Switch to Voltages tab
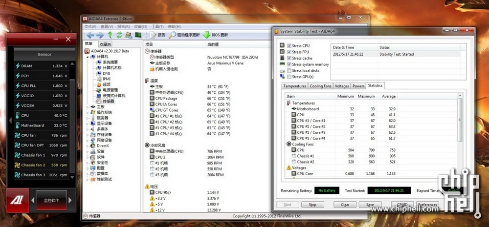This screenshot has width=489, height=227. pyautogui.click(x=342, y=86)
